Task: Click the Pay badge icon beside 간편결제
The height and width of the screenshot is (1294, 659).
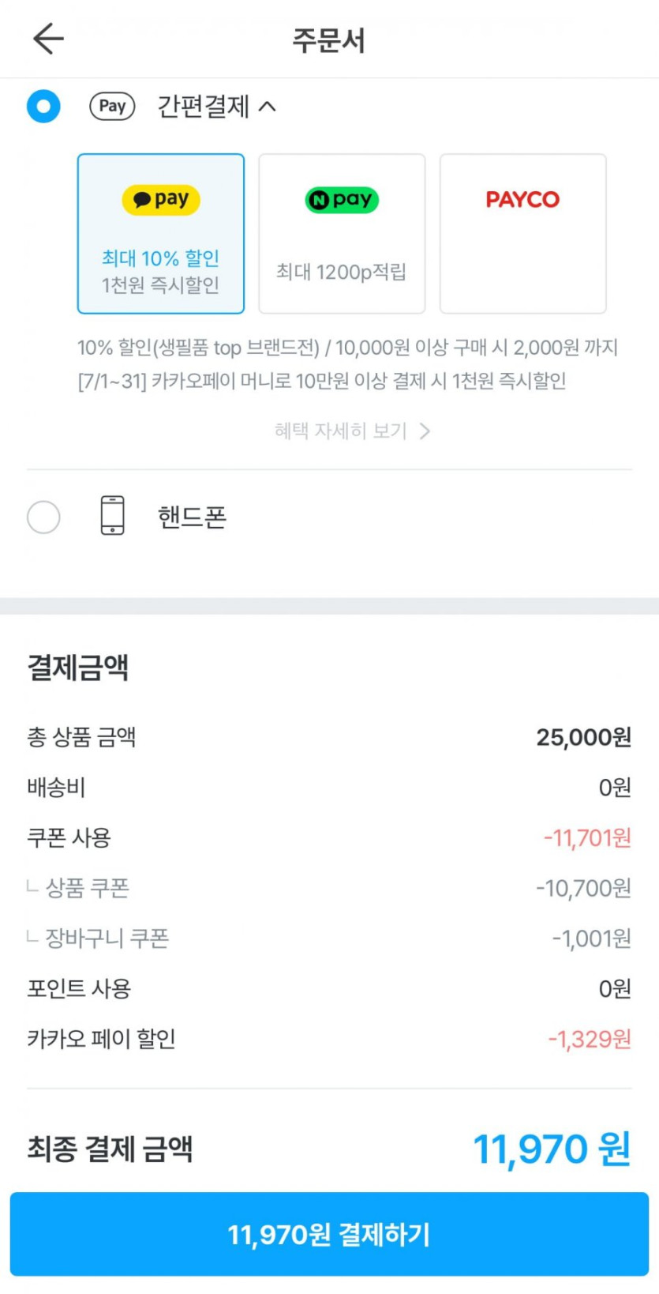Action: click(112, 106)
